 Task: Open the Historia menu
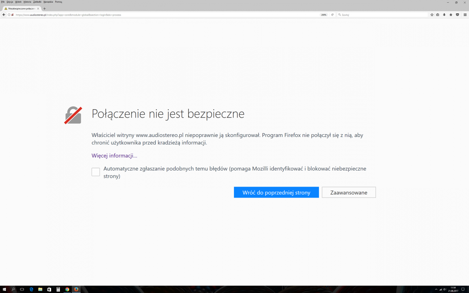pyautogui.click(x=27, y=2)
